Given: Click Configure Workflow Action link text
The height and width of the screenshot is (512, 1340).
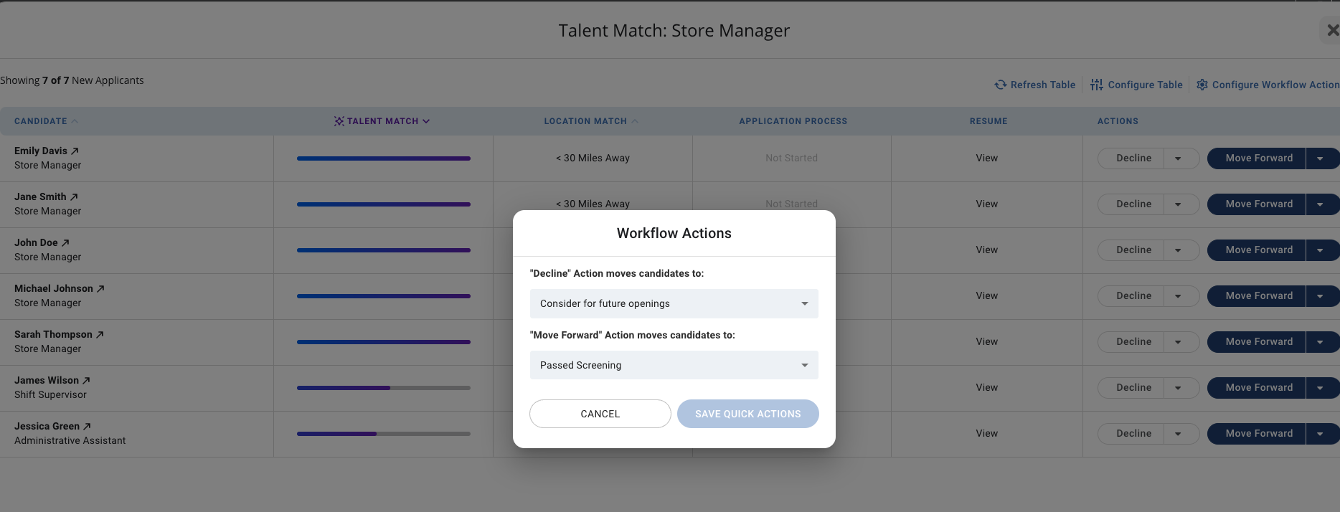Looking at the screenshot, I should click(x=1275, y=85).
